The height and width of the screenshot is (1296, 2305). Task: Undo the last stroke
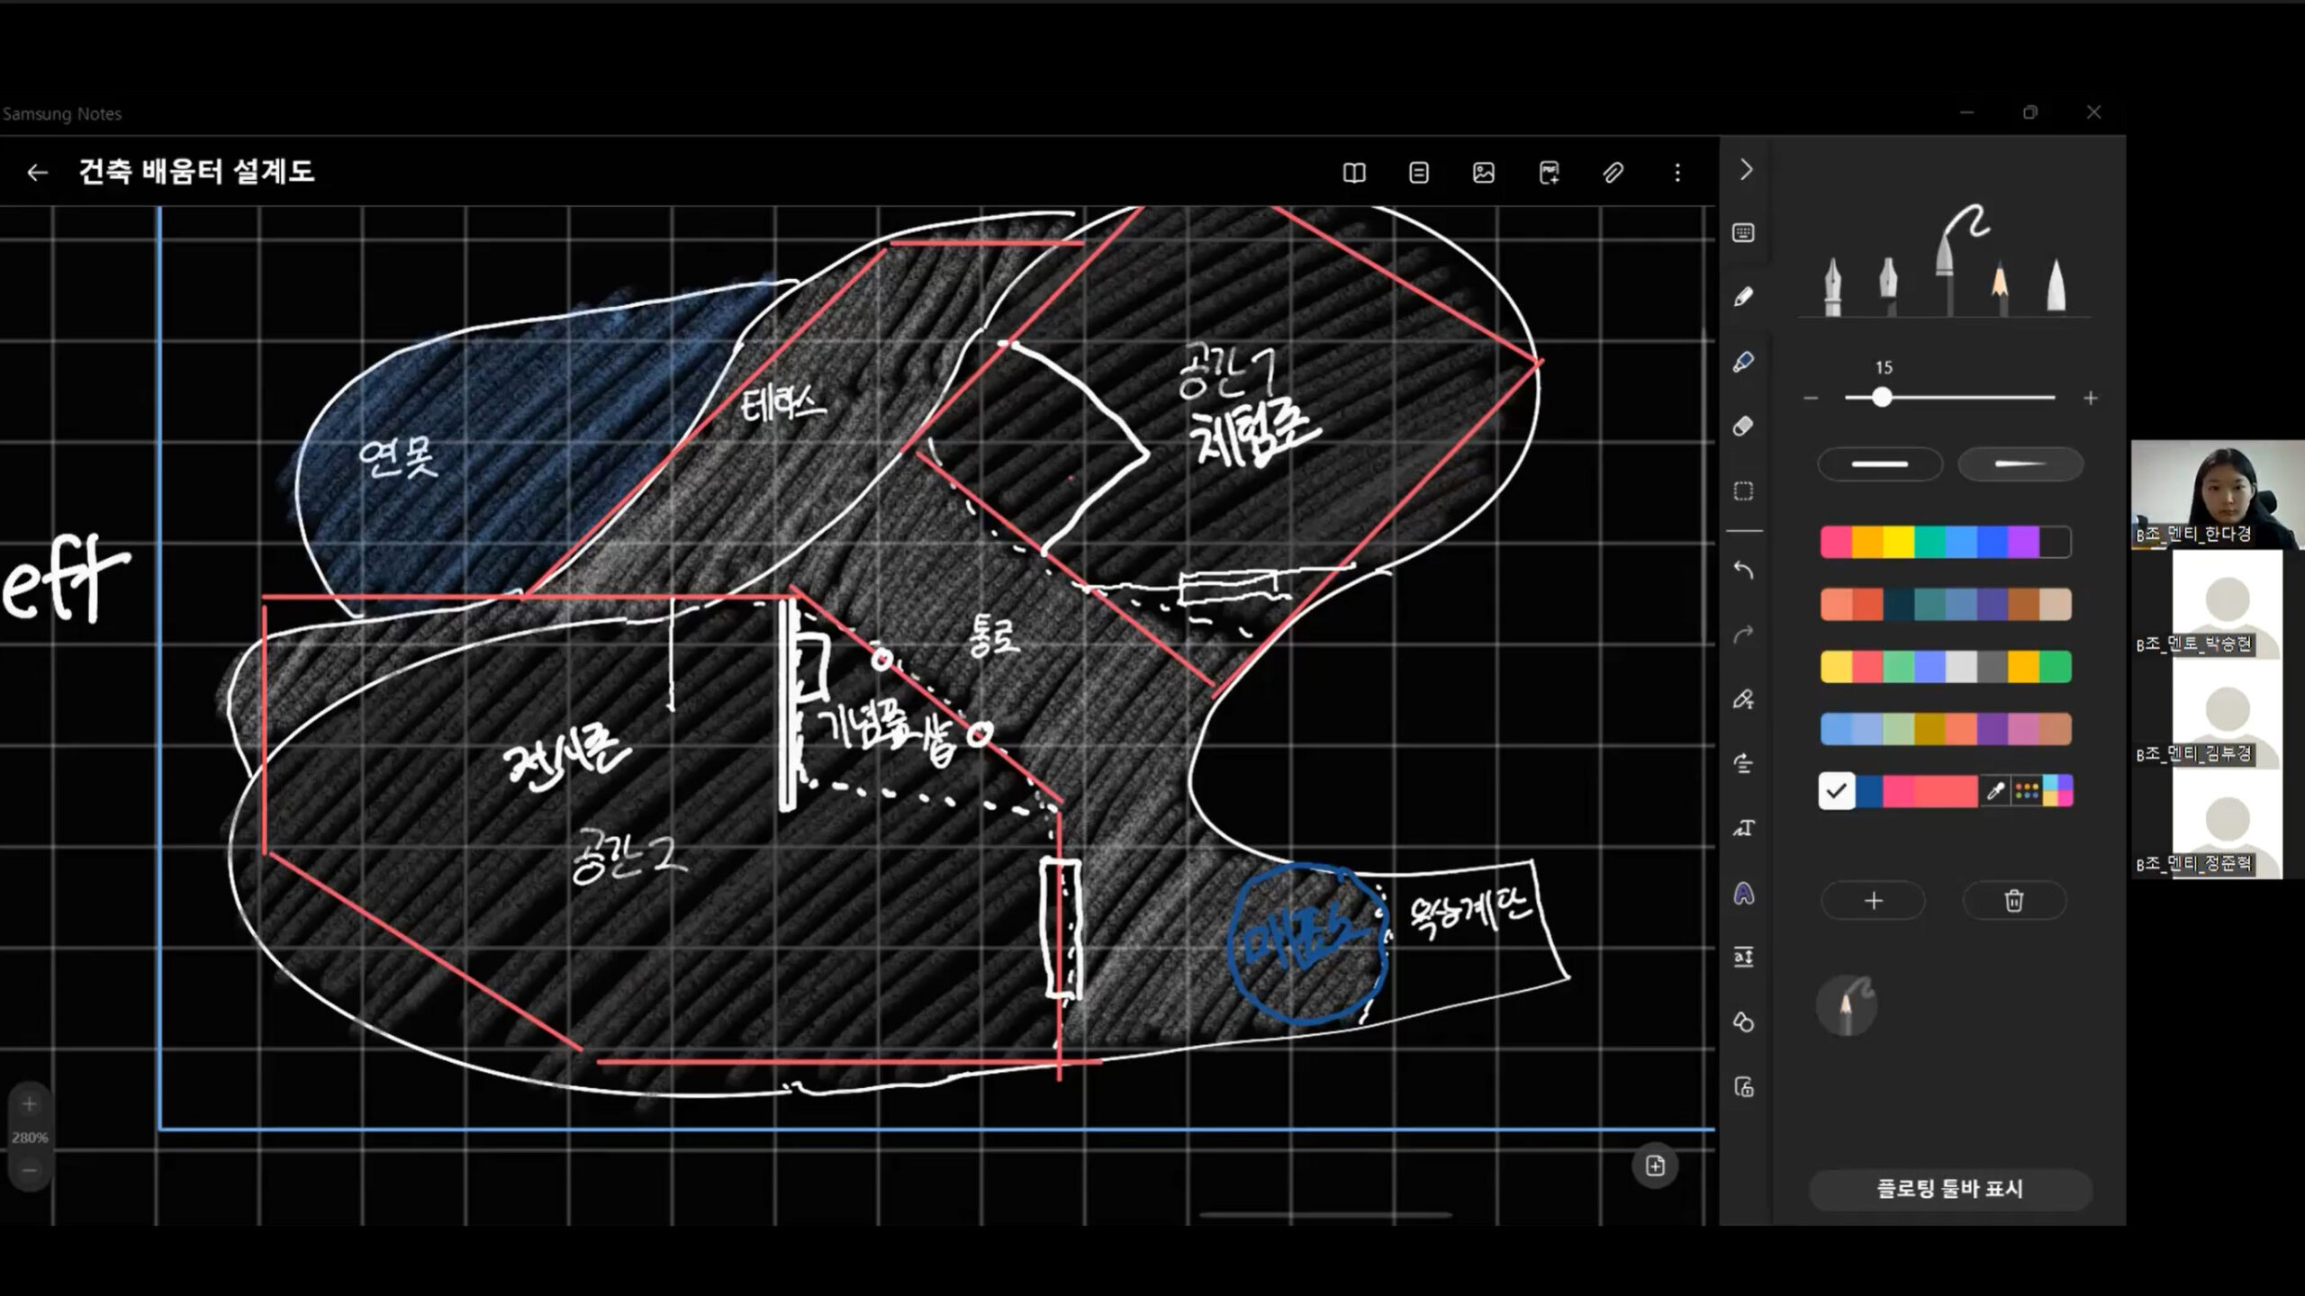coord(1744,571)
